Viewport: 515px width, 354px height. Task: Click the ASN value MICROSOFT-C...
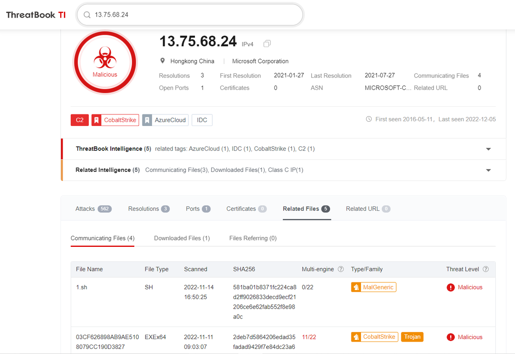[388, 88]
